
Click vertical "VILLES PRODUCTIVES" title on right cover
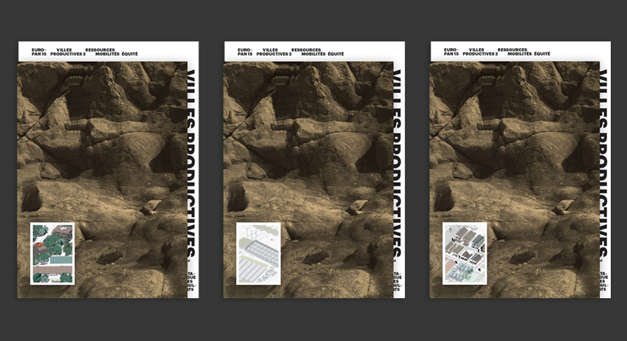pyautogui.click(x=605, y=162)
